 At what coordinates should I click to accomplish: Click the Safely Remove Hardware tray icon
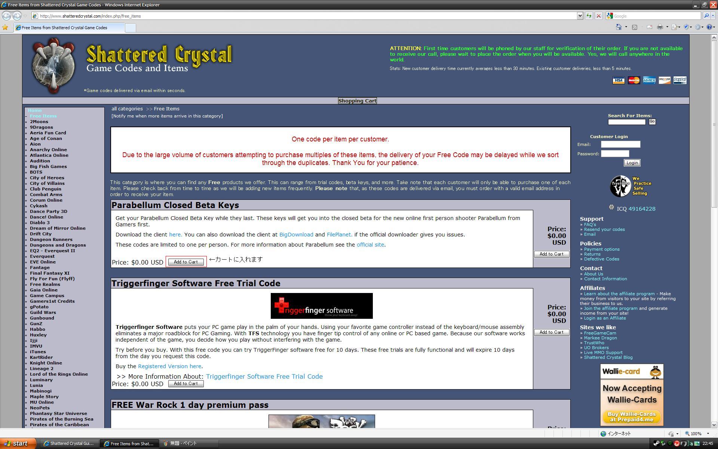tap(663, 443)
